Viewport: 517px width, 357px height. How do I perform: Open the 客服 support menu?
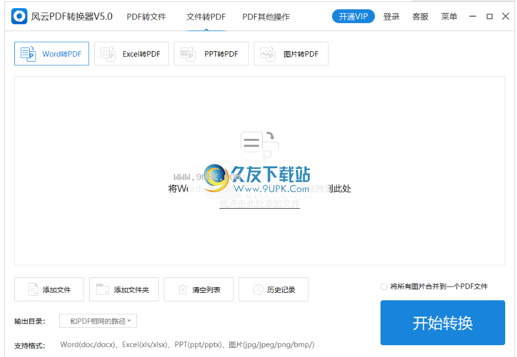[x=420, y=16]
